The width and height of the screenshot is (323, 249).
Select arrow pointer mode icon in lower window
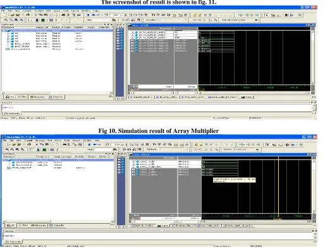[267, 144]
